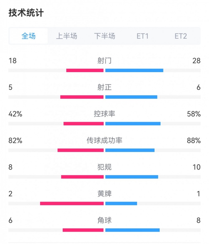Click the 技术统计 heading
The height and width of the screenshot is (244, 209).
pos(26,13)
